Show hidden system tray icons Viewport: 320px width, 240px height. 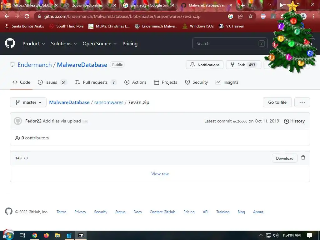point(261,235)
